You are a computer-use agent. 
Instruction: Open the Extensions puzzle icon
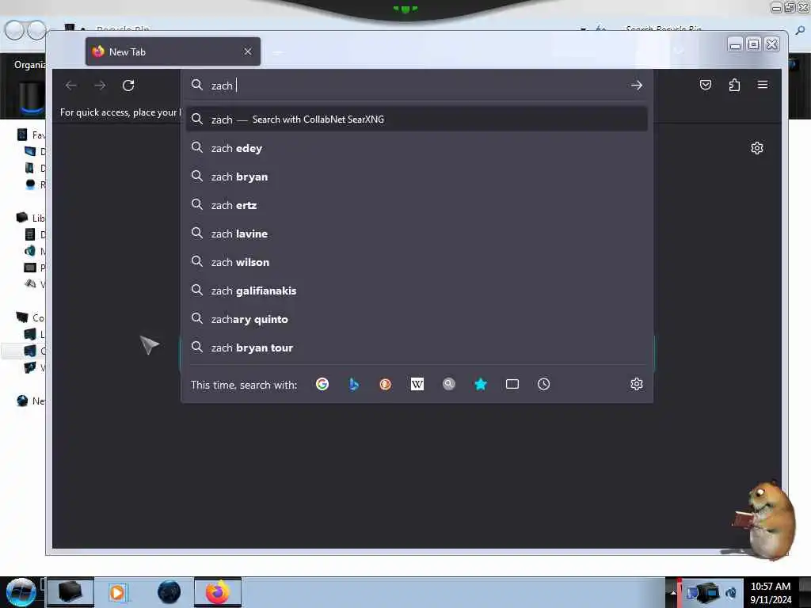pos(734,85)
